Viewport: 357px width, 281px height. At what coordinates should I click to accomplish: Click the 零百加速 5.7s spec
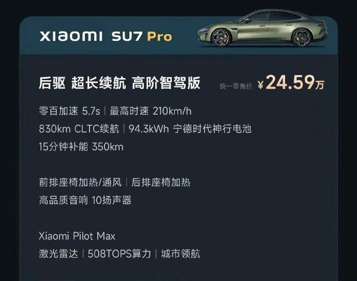tap(69, 111)
